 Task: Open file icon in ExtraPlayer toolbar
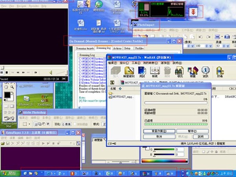click(3, 143)
